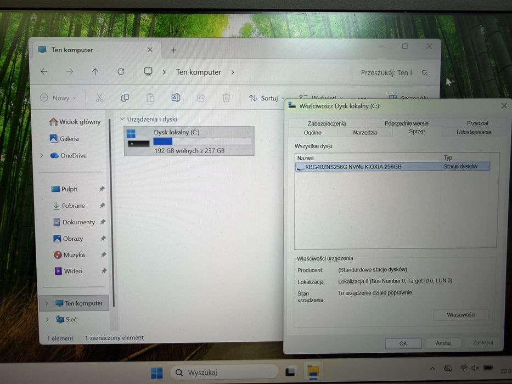The height and width of the screenshot is (384, 512).
Task: Select the Sprzęt tab
Action: [417, 131]
